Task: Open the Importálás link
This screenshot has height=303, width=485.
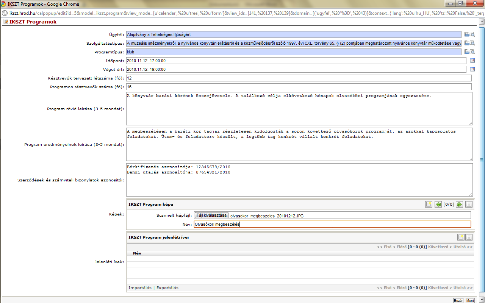Action: (140, 288)
